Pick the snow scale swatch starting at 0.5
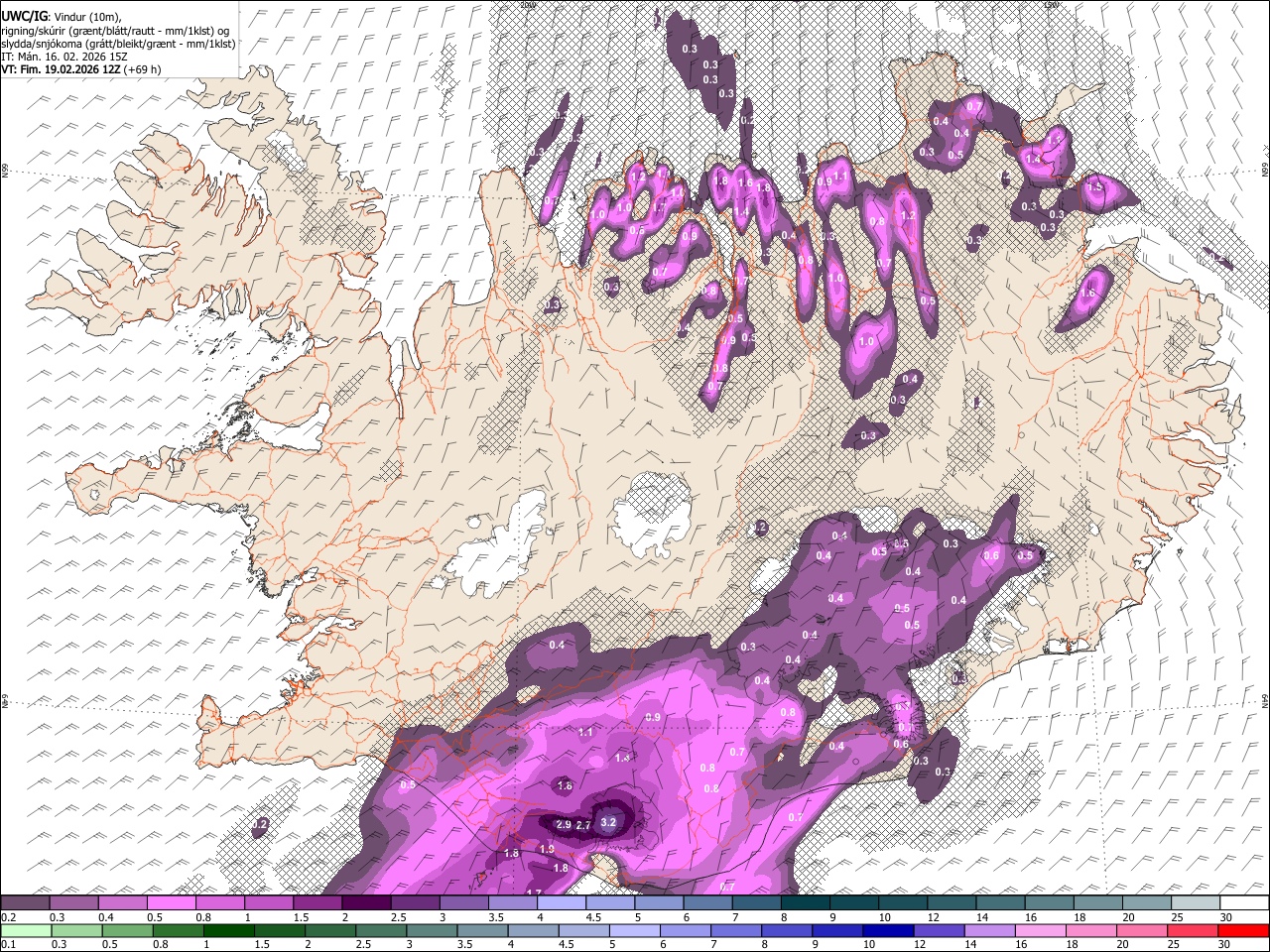The height and width of the screenshot is (952, 1270). [x=171, y=902]
